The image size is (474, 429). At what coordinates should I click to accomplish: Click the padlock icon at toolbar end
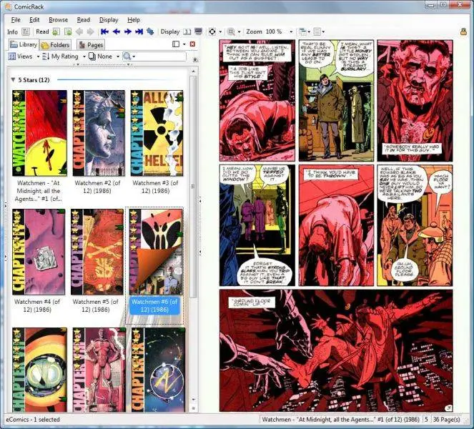(463, 31)
